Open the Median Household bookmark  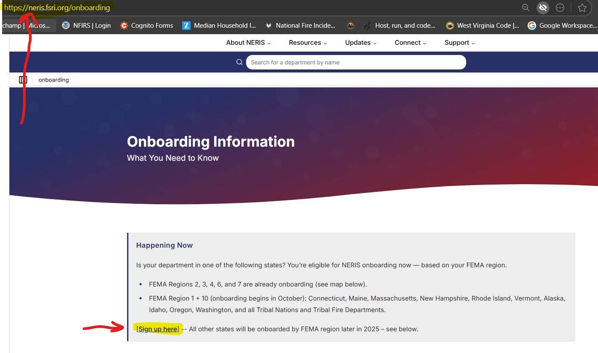pyautogui.click(x=219, y=26)
